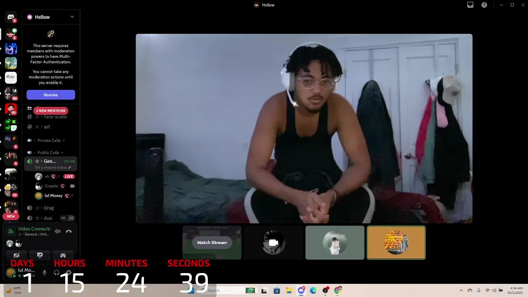Viewport: 528px width, 297px height.
Task: Click Watch Stream on the stream tile
Action: click(212, 243)
